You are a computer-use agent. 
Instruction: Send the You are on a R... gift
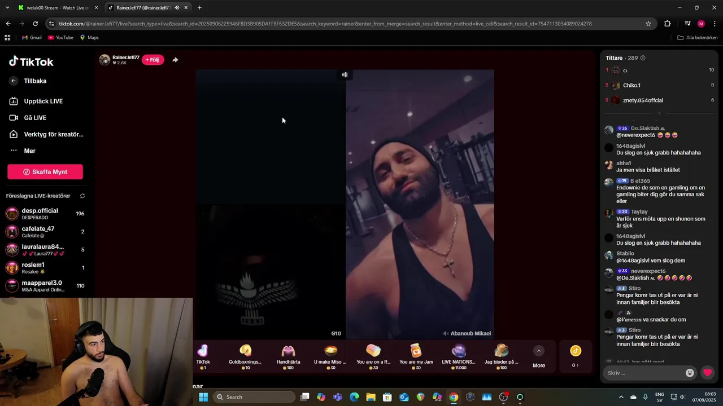coord(373,357)
